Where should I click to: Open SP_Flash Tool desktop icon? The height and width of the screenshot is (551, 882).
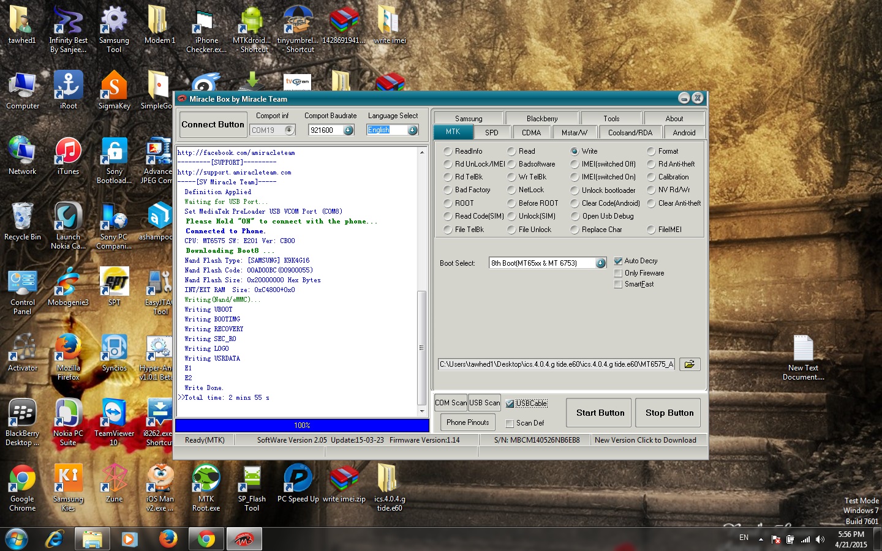252,488
